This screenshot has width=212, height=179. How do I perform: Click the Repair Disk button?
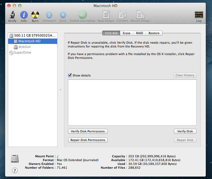pos(185,140)
